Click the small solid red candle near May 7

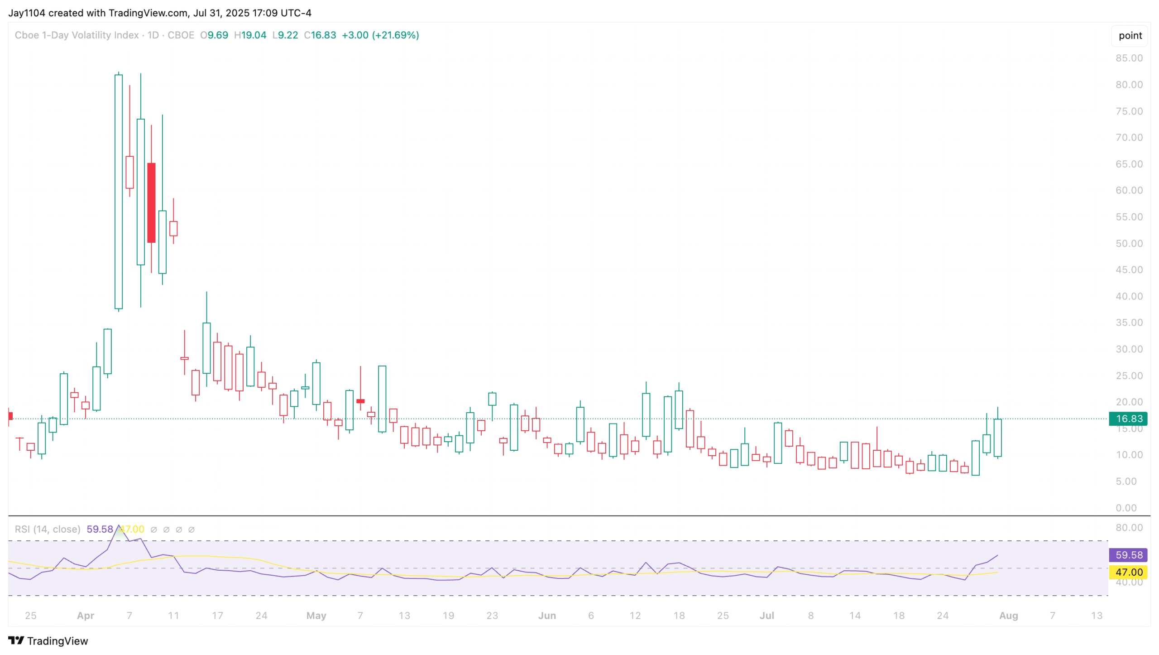360,401
